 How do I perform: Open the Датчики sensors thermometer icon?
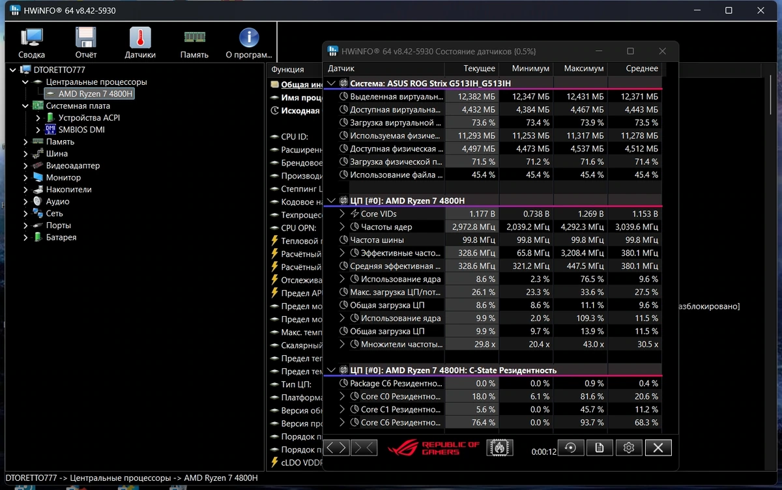140,43
